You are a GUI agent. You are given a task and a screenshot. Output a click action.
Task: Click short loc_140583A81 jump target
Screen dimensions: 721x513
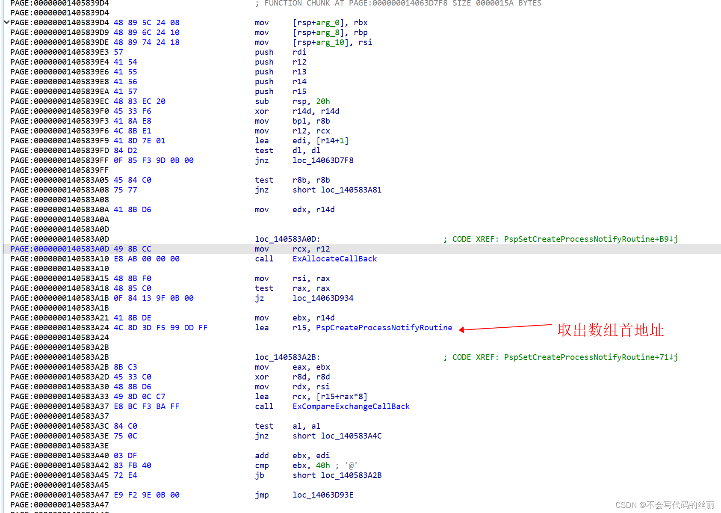pos(337,190)
